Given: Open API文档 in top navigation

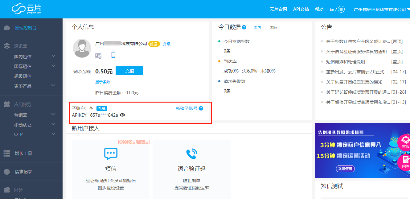Looking at the screenshot, I should click(301, 9).
